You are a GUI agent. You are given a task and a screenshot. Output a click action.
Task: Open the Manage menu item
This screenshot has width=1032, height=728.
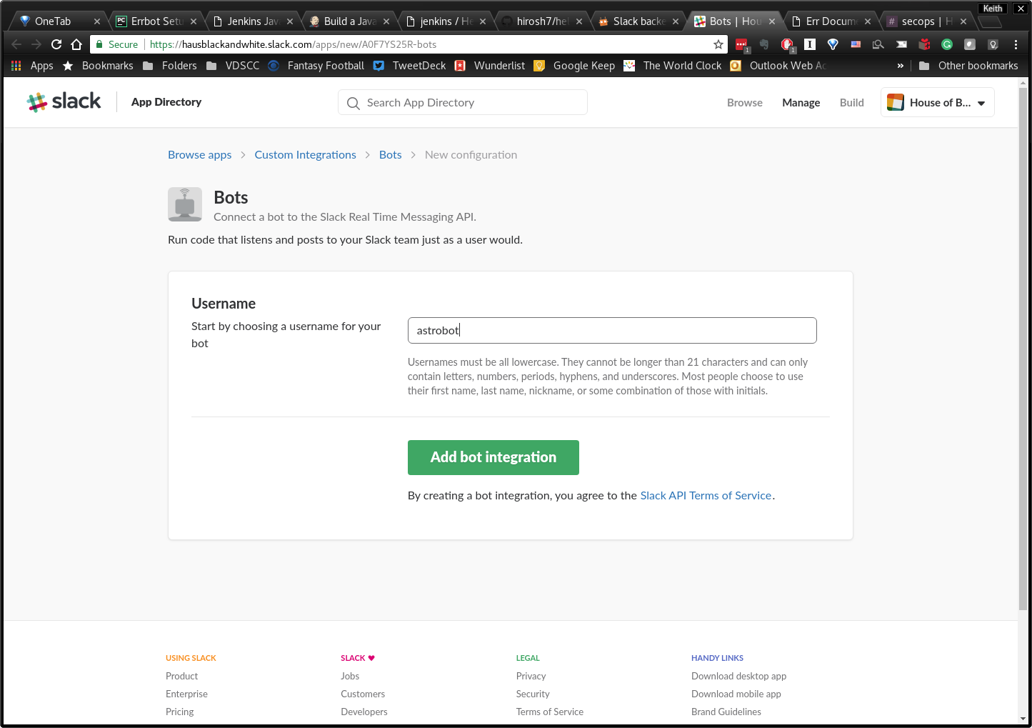[x=801, y=103]
